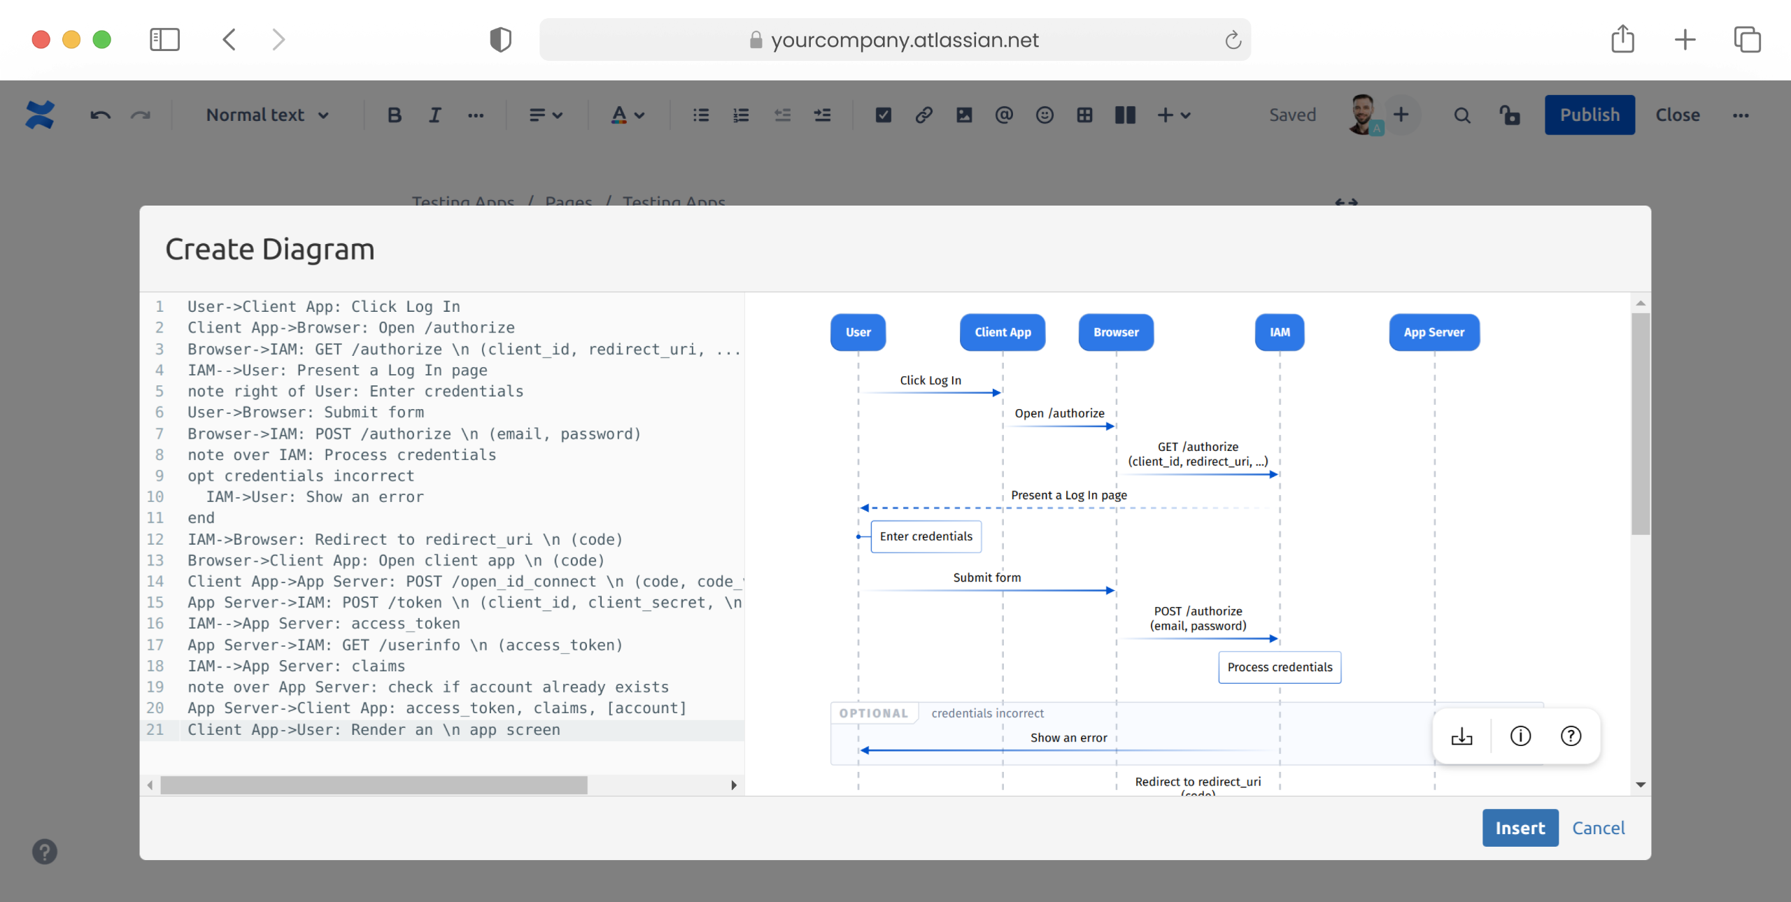Open diagram info icon
Viewport: 1791px width, 902px height.
click(1520, 736)
